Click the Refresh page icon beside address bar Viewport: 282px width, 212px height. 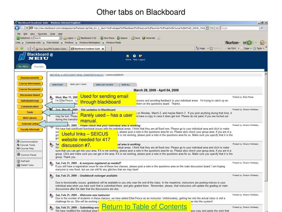[212, 28]
